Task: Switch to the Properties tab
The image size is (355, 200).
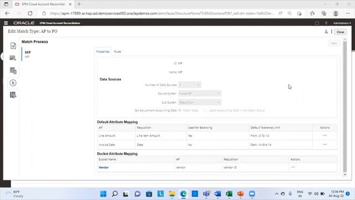Action: [x=103, y=52]
